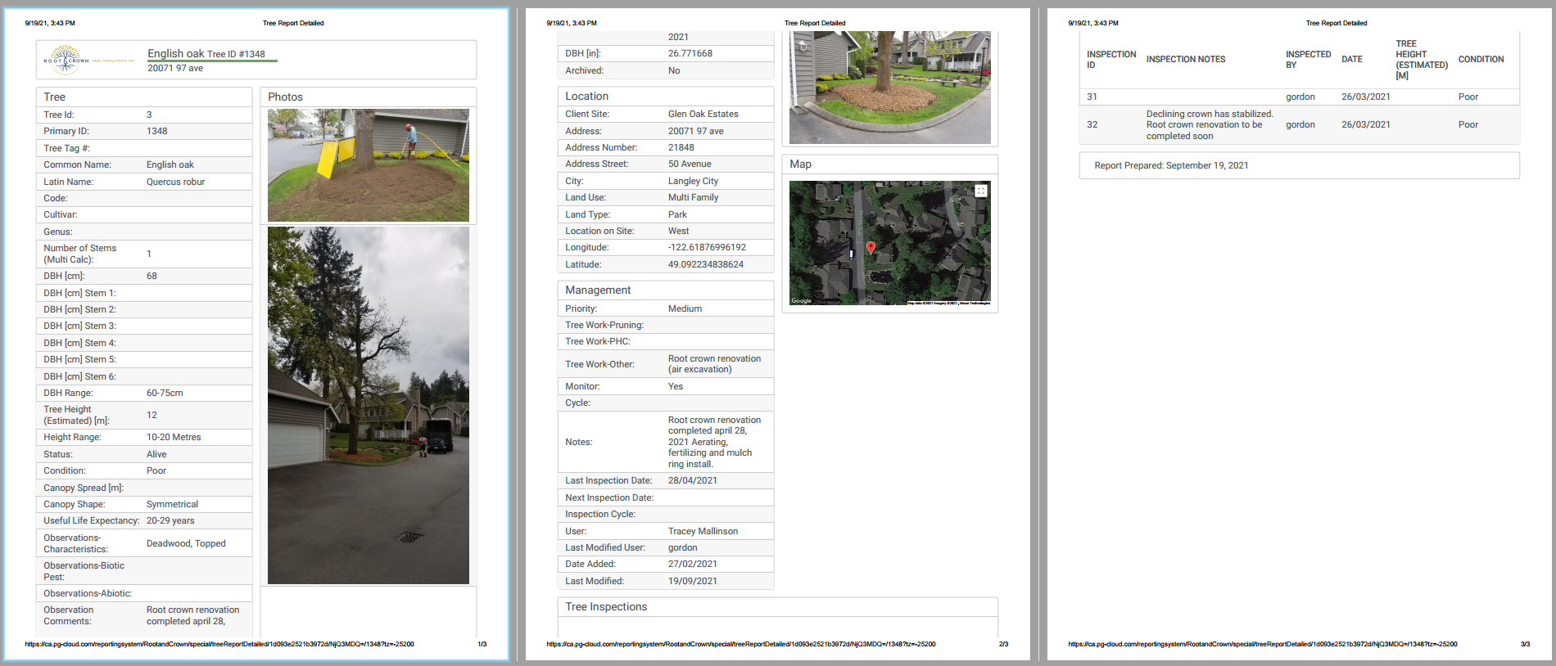Viewport: 1556px width, 666px height.
Task: Click the Latin Name value Quercus robur
Action: click(x=175, y=182)
